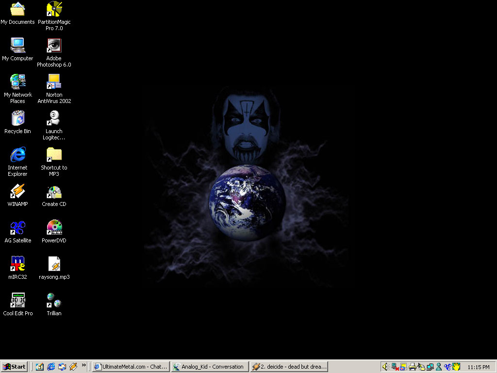The height and width of the screenshot is (373, 497).
Task: Launch Winamp from Quick Launch bar
Action: [x=73, y=367]
